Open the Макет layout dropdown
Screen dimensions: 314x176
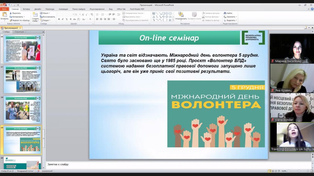45,13
